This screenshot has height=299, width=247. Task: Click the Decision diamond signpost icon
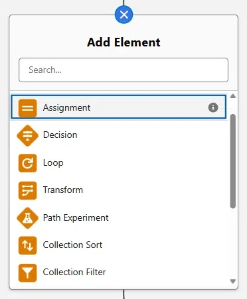point(27,135)
